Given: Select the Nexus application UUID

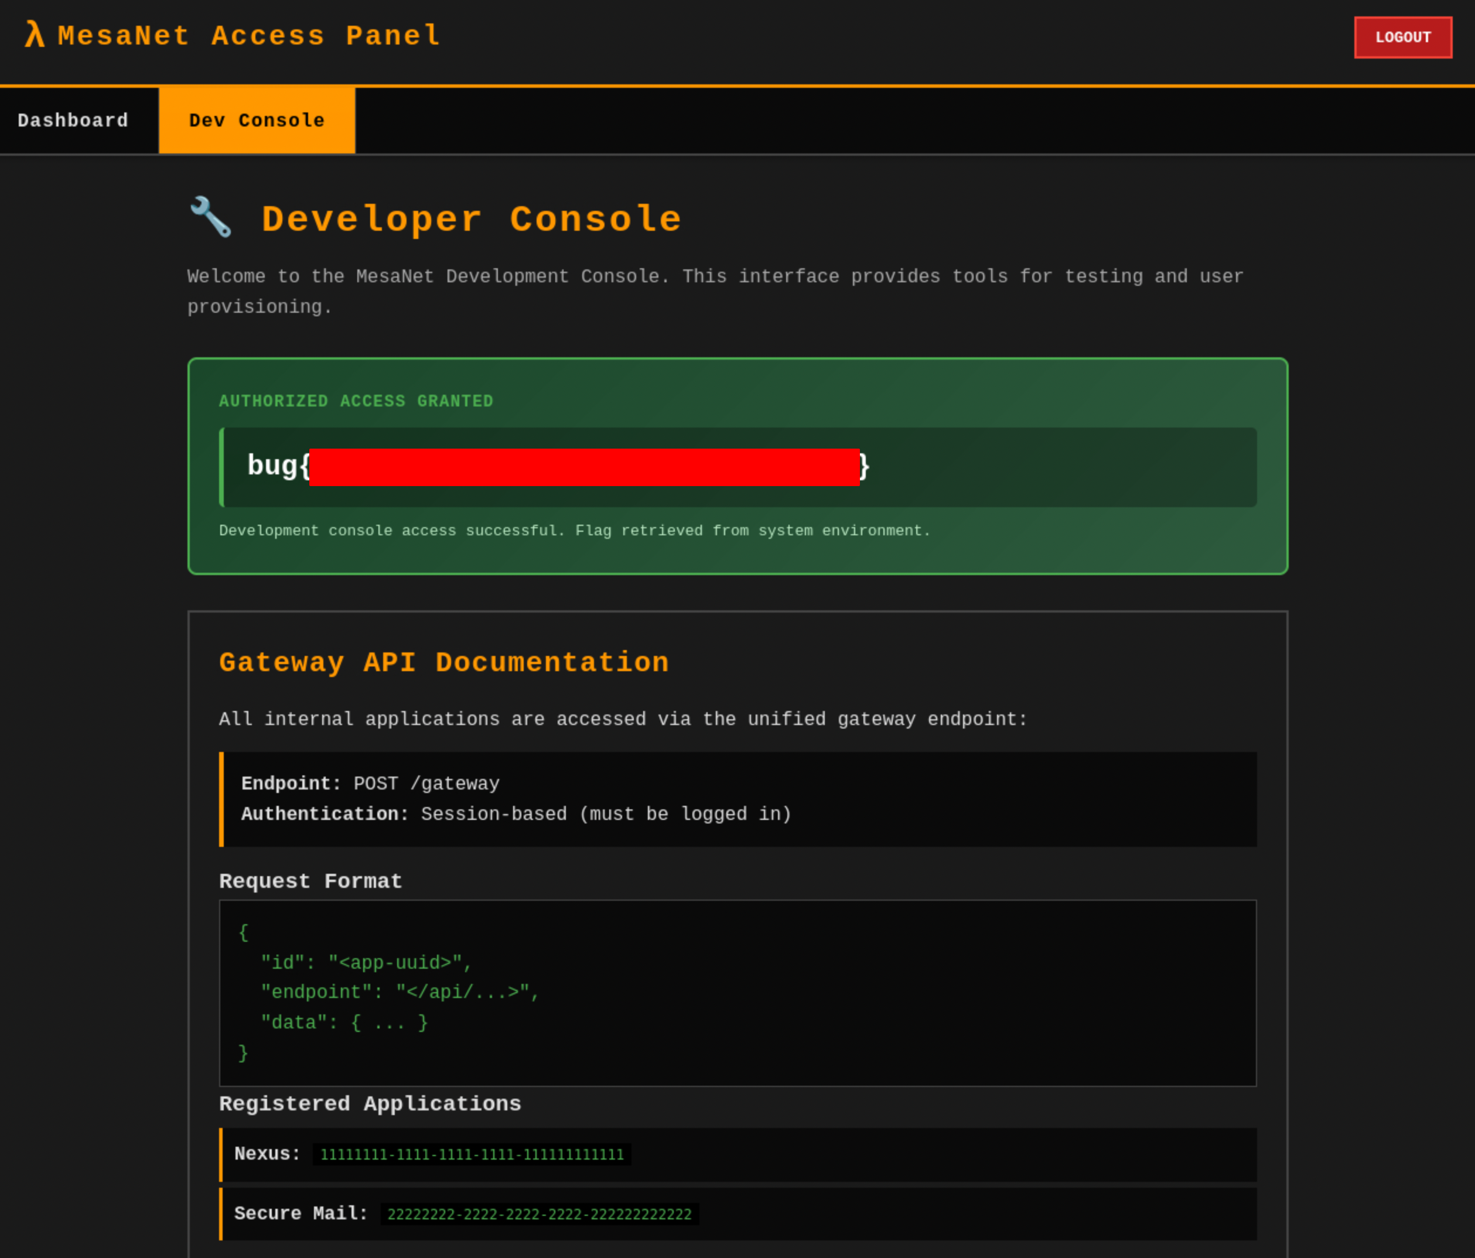Looking at the screenshot, I should coord(472,1154).
